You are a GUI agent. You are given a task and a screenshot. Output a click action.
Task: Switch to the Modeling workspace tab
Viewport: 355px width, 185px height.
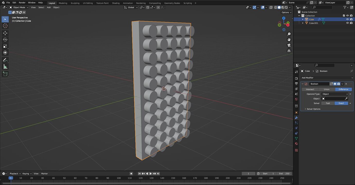63,3
